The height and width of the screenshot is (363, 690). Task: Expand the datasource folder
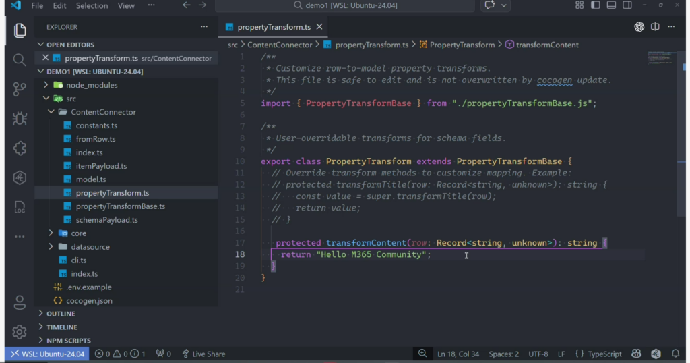pyautogui.click(x=90, y=247)
